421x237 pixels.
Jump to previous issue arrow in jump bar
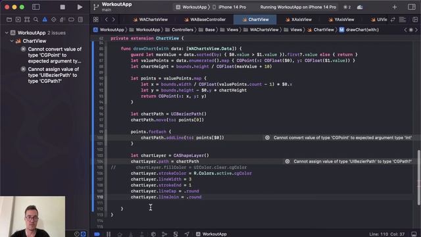(405, 30)
